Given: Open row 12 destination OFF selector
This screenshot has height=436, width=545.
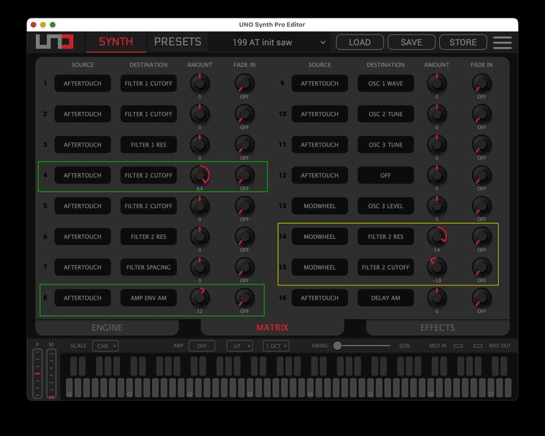Looking at the screenshot, I should click(x=386, y=175).
